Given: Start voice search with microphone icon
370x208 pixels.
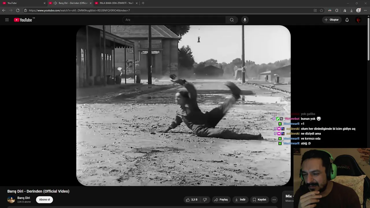Looking at the screenshot, I should point(245,20).
